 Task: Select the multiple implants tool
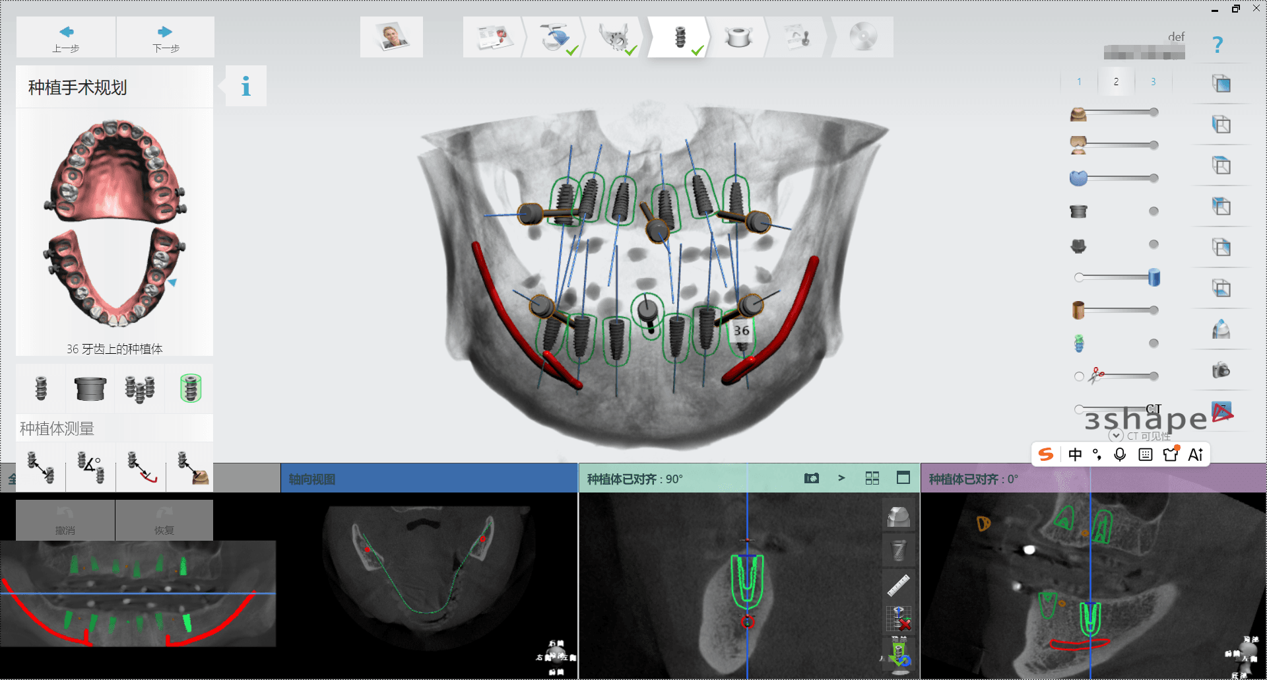[x=140, y=388]
